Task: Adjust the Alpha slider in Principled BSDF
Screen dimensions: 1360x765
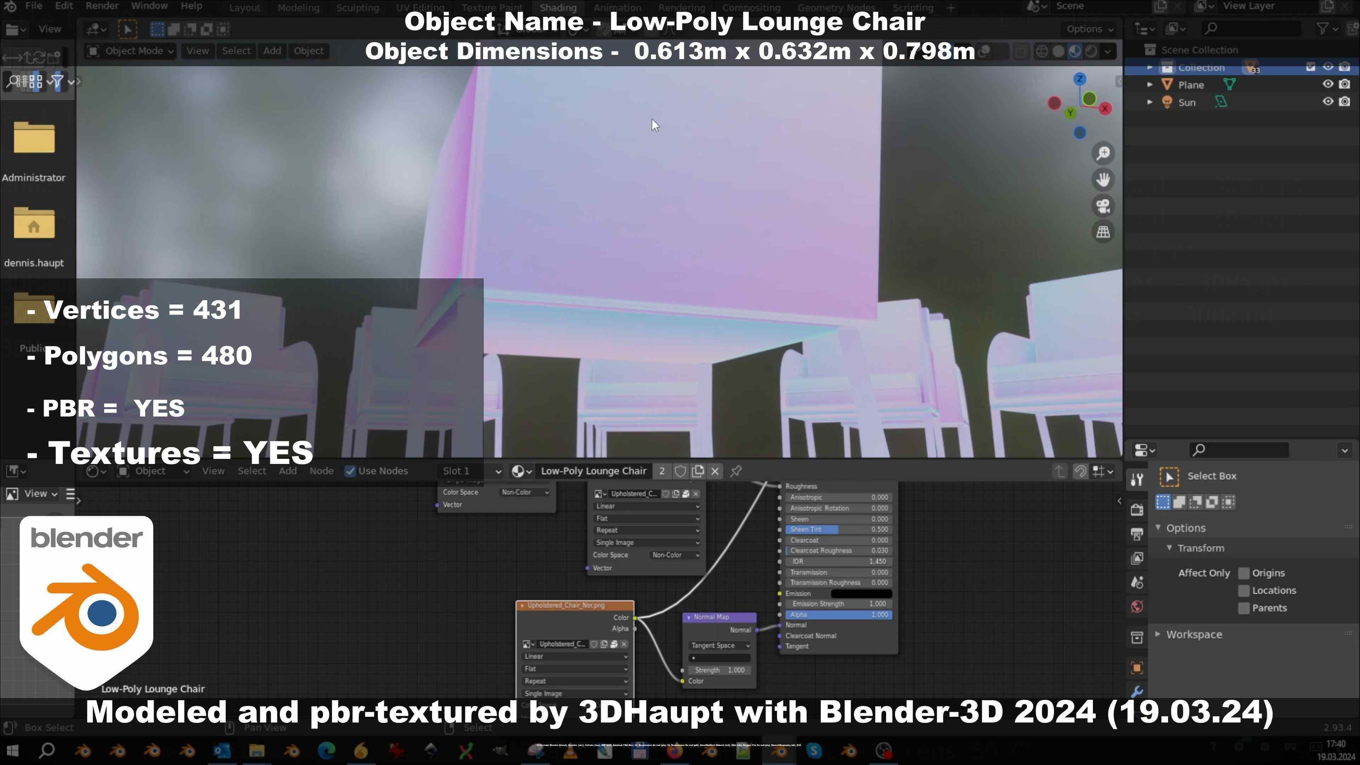Action: [838, 615]
